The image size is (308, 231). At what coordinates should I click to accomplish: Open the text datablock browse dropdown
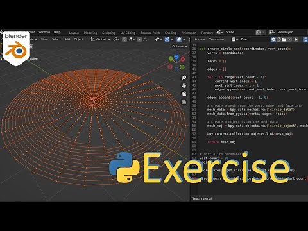235,39
